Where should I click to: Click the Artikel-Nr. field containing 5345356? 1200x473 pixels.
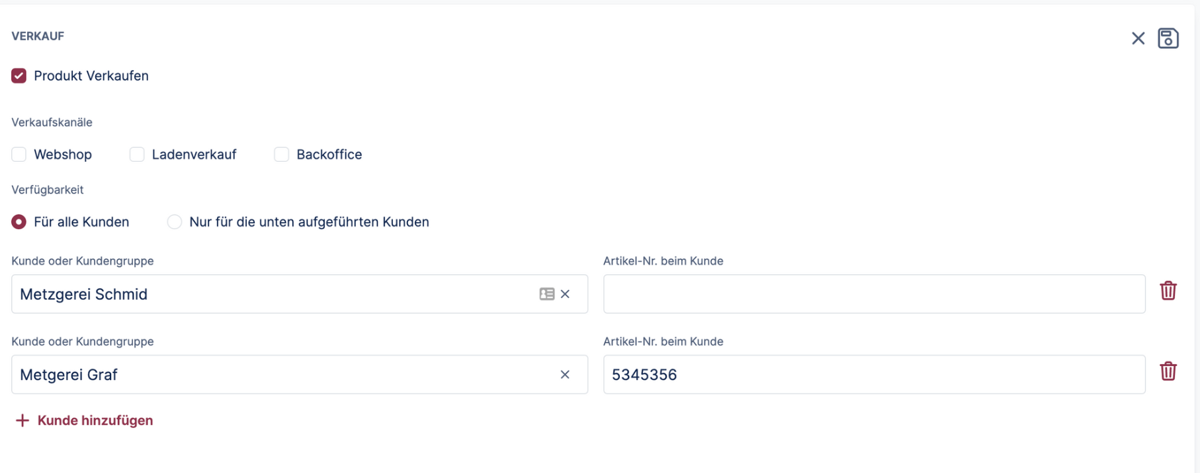tap(873, 375)
